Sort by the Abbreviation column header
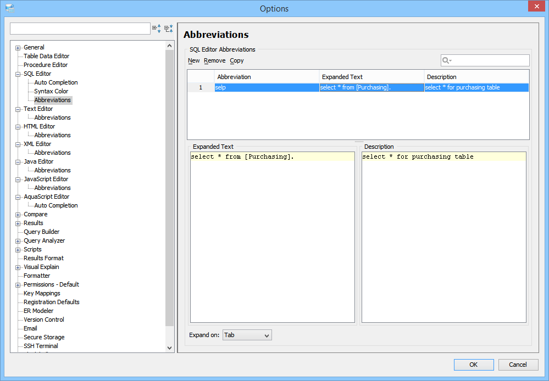 267,77
